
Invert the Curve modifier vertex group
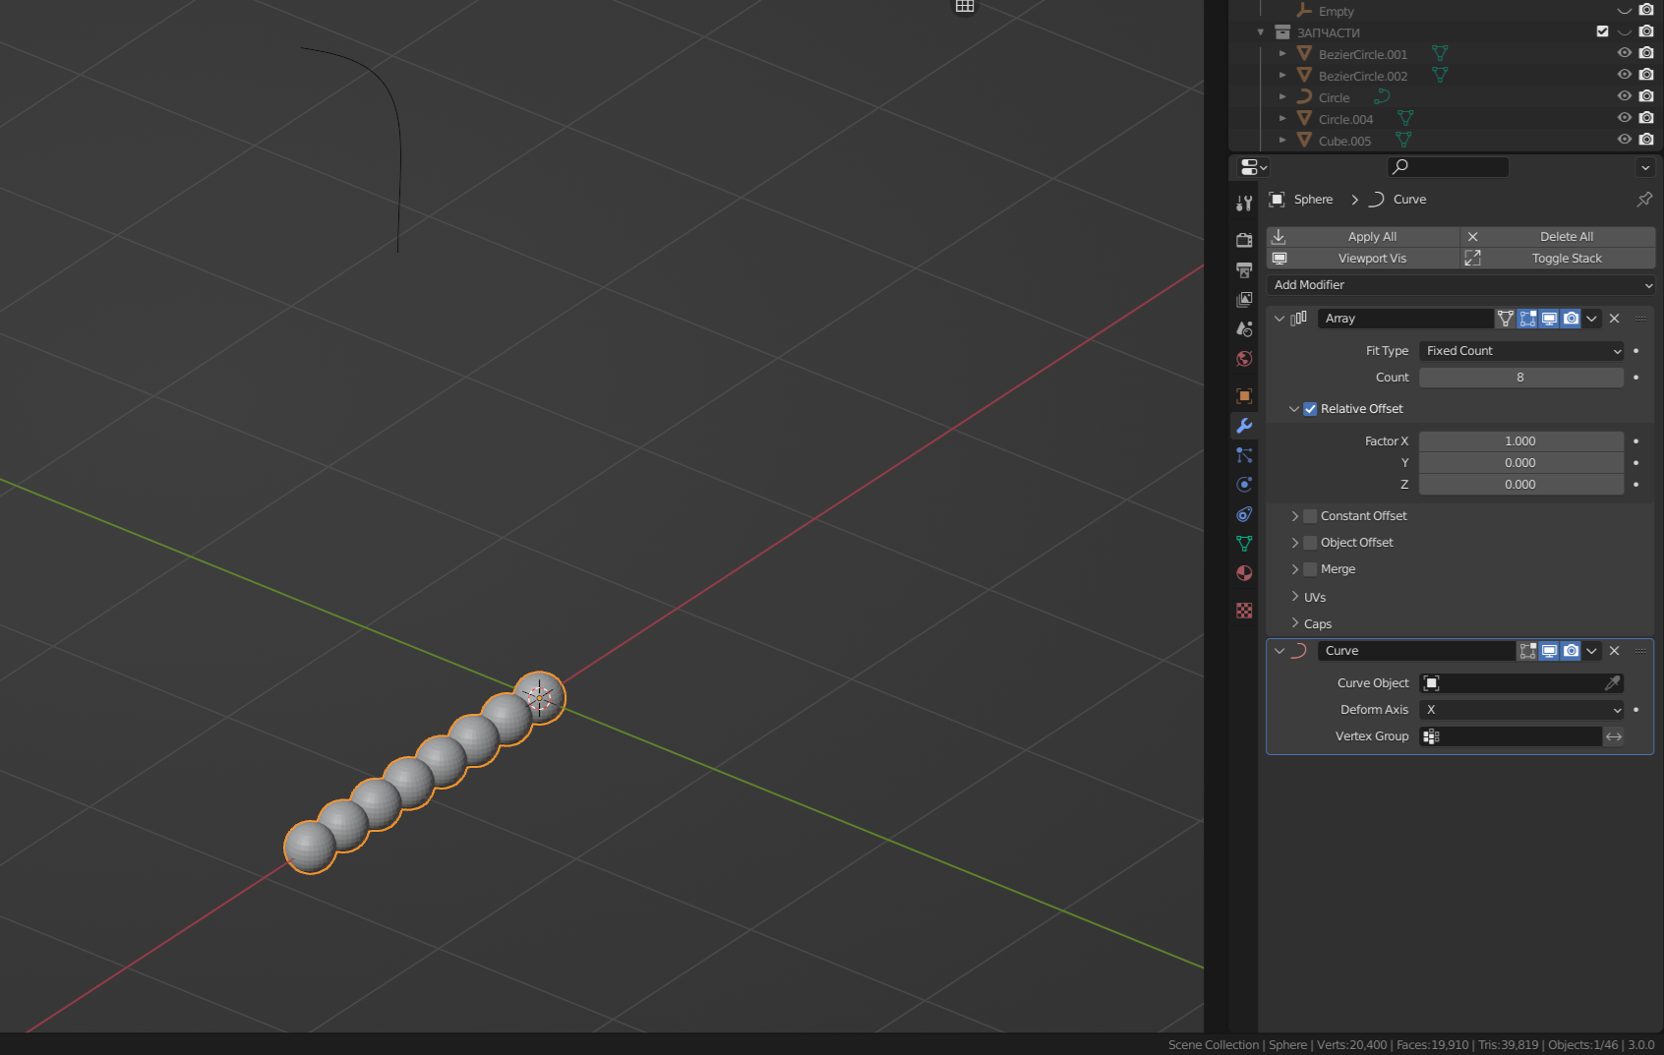coord(1614,736)
